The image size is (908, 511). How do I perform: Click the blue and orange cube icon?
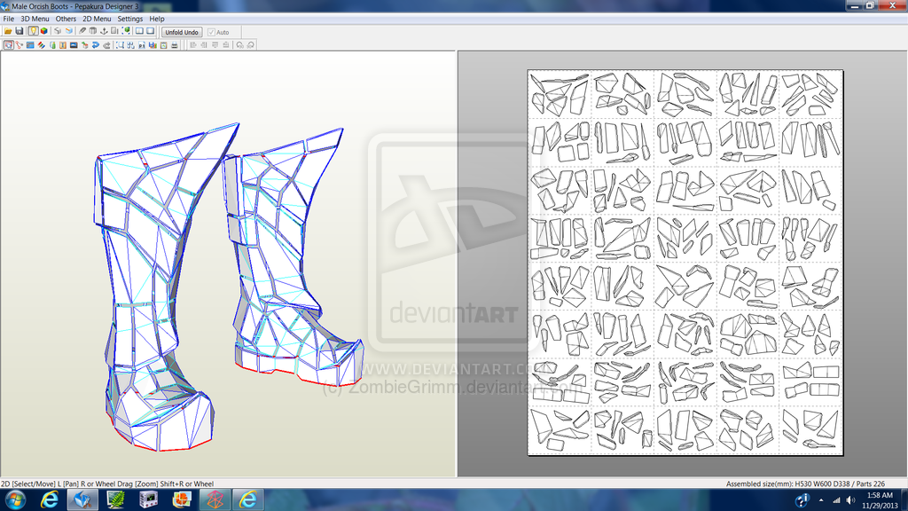pos(69,31)
